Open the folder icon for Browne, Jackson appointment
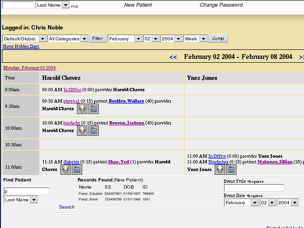Screen dimensions: 304x228 (94, 131)
